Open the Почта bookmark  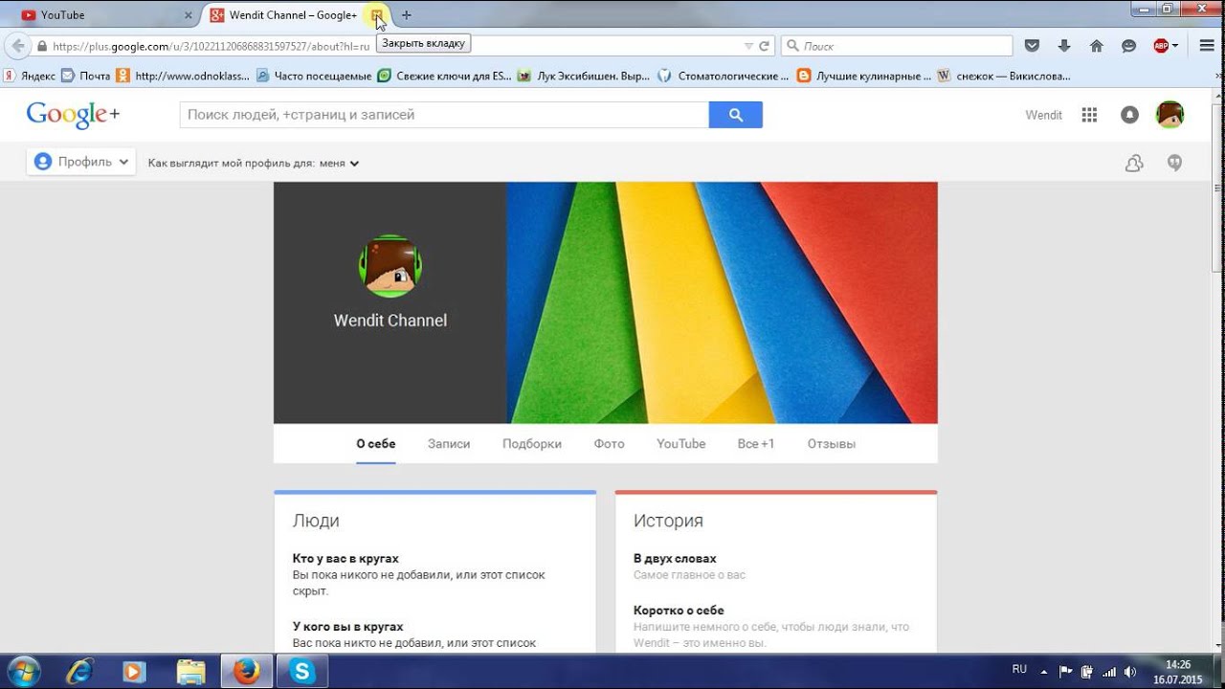85,76
